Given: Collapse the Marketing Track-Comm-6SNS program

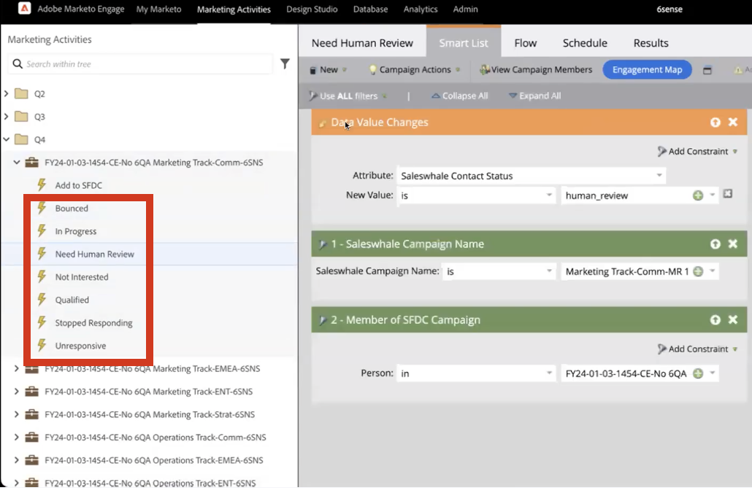Looking at the screenshot, I should tap(17, 163).
